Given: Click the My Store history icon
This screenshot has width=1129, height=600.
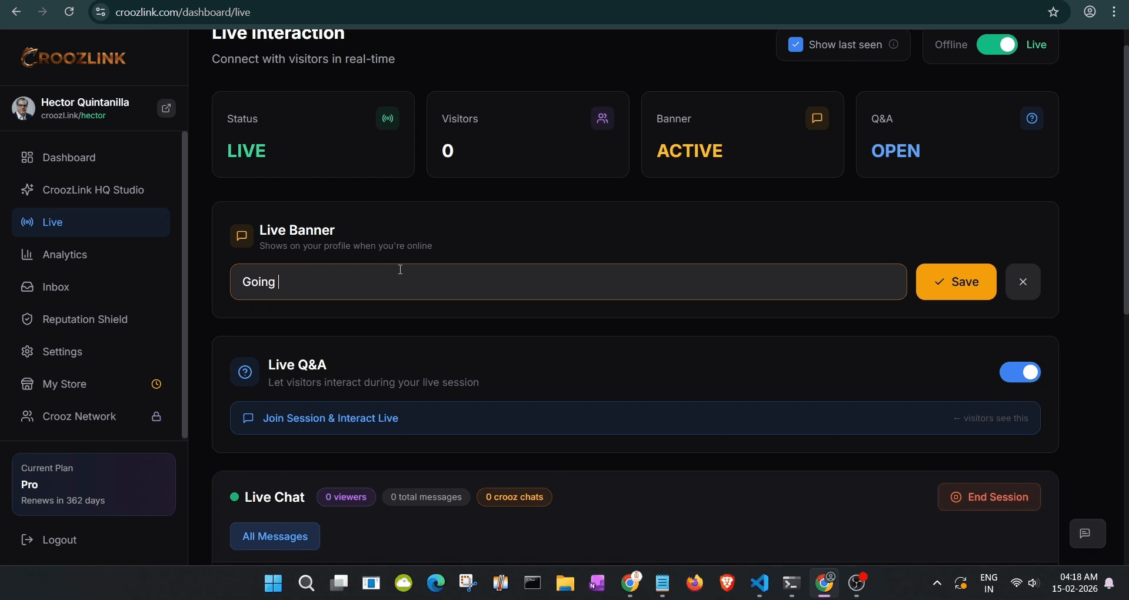Looking at the screenshot, I should tap(156, 384).
